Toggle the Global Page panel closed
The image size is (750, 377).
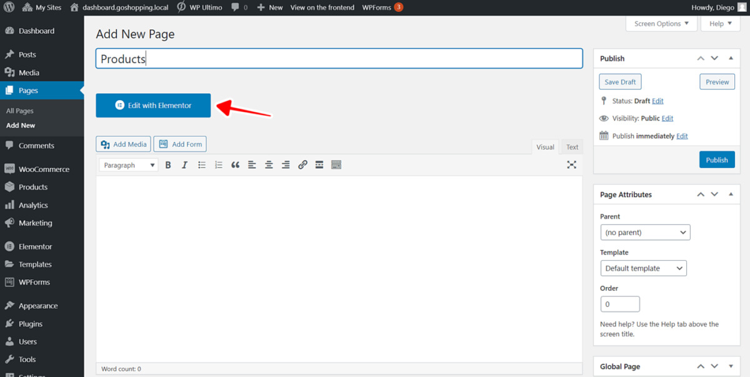coord(731,366)
